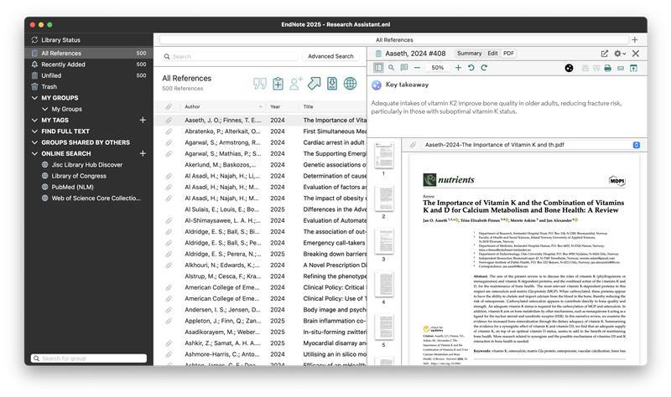
Task: Zoom in the PDF with plus icon
Action: 458,68
